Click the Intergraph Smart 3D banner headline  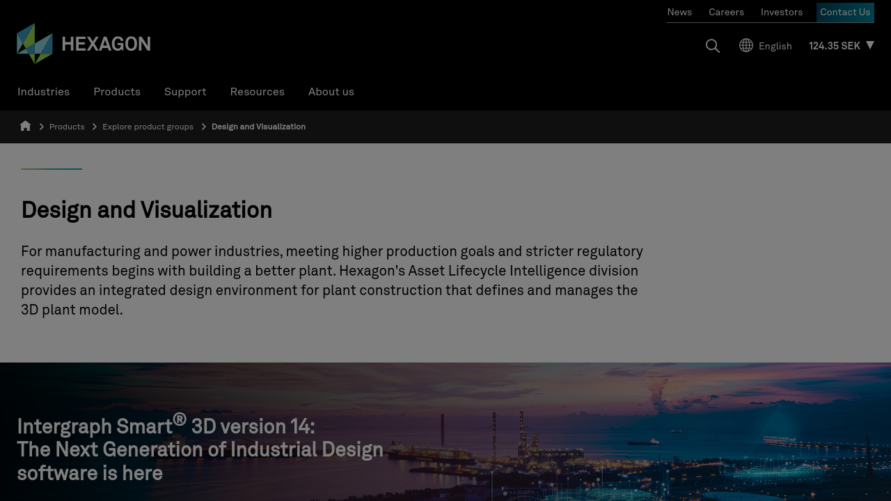200,450
